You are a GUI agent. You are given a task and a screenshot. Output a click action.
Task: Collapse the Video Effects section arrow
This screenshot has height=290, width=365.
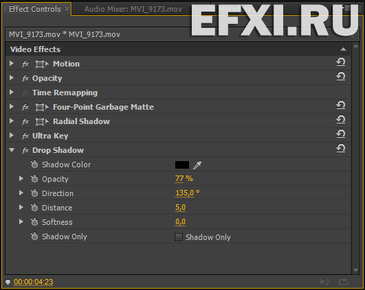tap(343, 49)
